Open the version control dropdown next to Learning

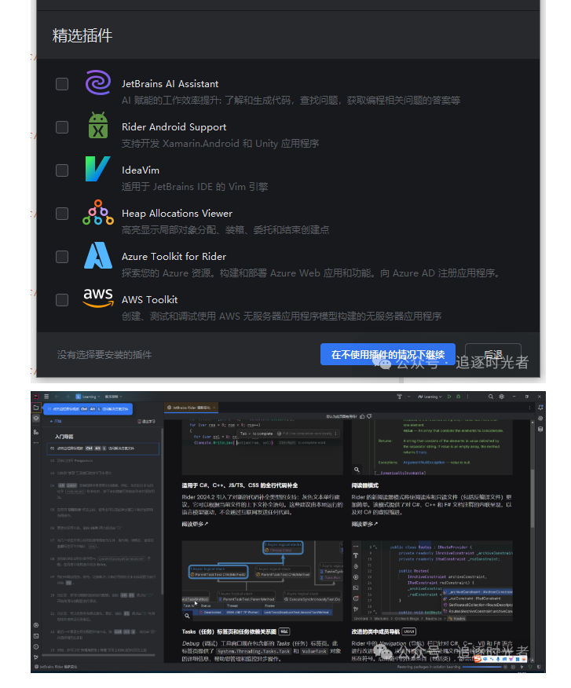click(x=113, y=397)
